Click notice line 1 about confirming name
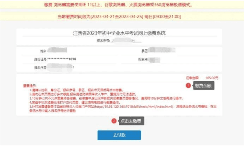The width and height of the screenshot is (244, 147). coord(76,90)
